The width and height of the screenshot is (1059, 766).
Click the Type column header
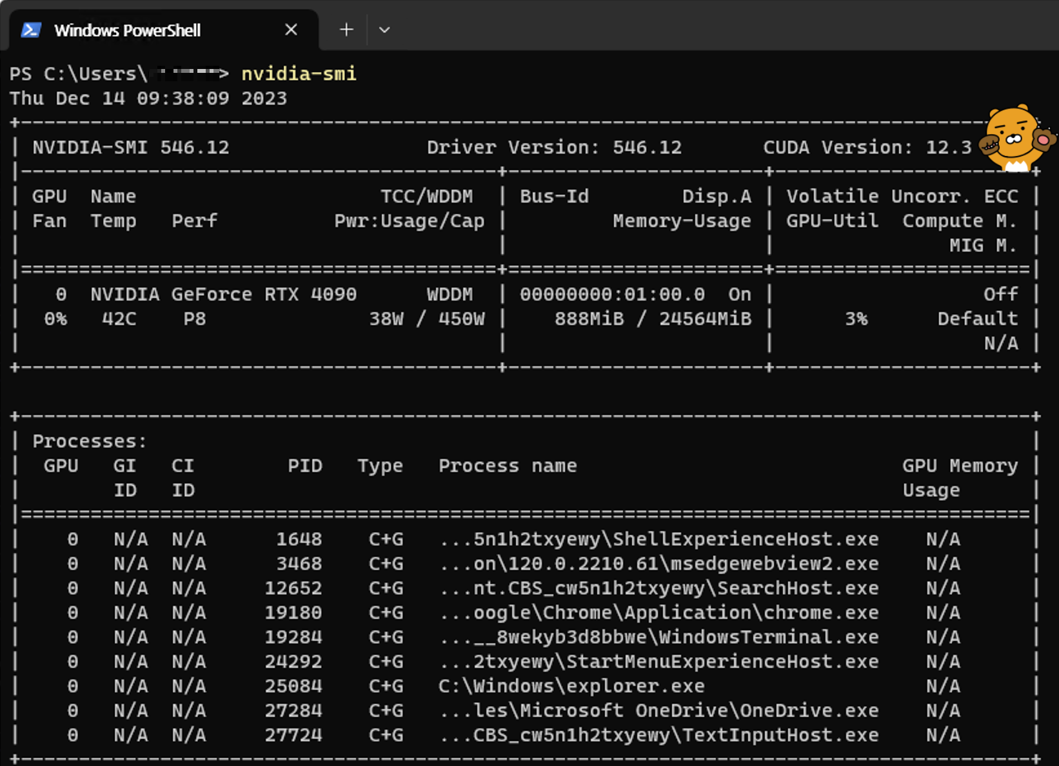(381, 466)
